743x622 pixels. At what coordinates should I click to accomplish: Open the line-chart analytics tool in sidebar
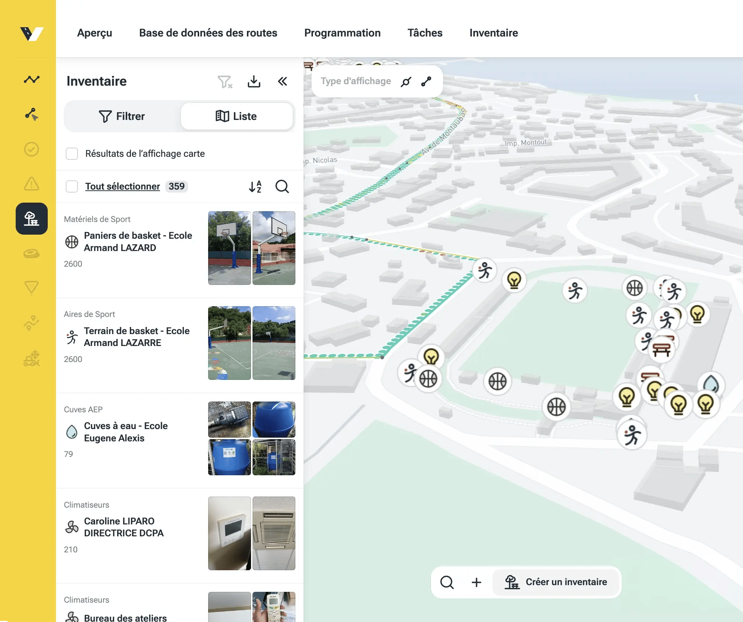tap(32, 79)
